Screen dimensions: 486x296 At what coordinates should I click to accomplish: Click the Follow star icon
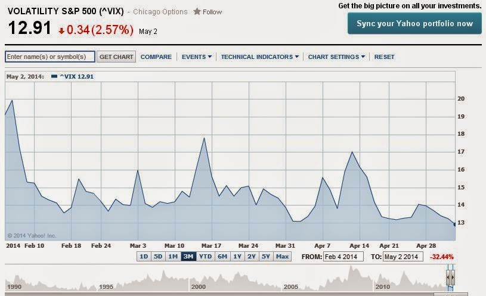point(197,12)
